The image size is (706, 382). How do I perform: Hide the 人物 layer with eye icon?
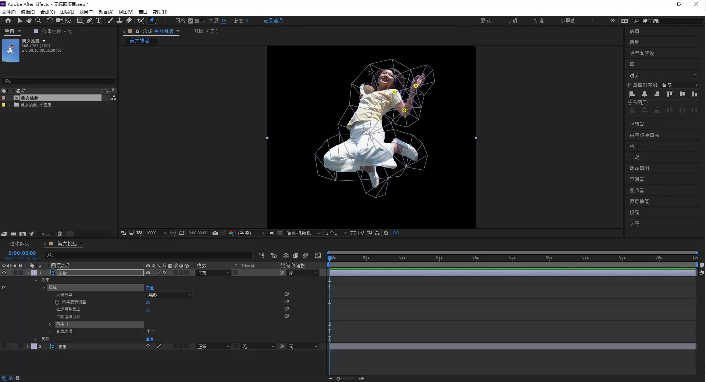(x=4, y=273)
